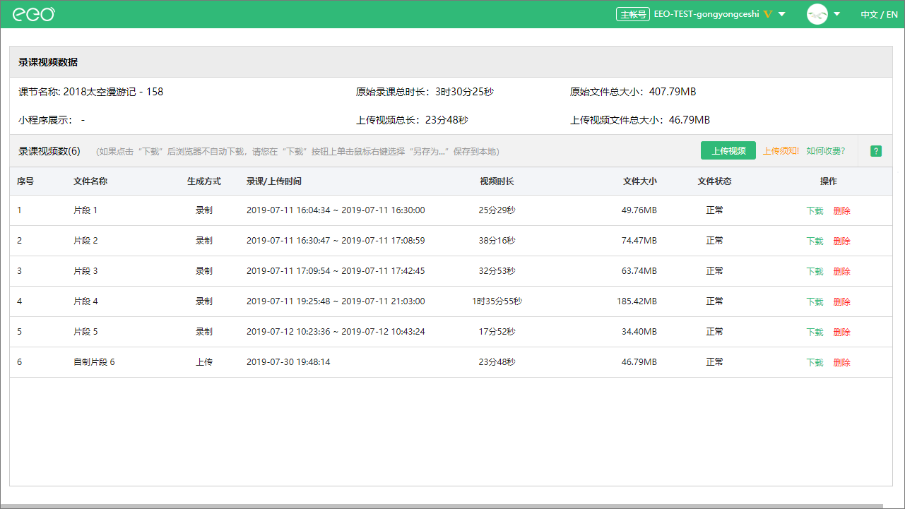905x509 pixels.
Task: Click the 视频时长 column header
Action: tap(497, 181)
